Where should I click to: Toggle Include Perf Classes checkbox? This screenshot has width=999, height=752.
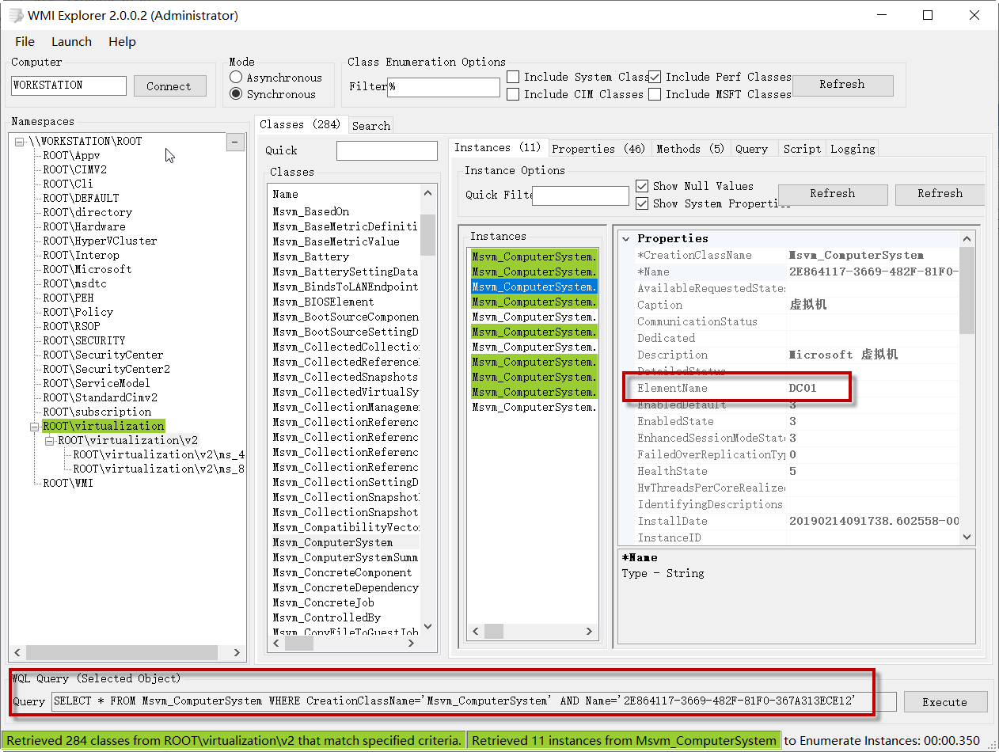pyautogui.click(x=655, y=77)
